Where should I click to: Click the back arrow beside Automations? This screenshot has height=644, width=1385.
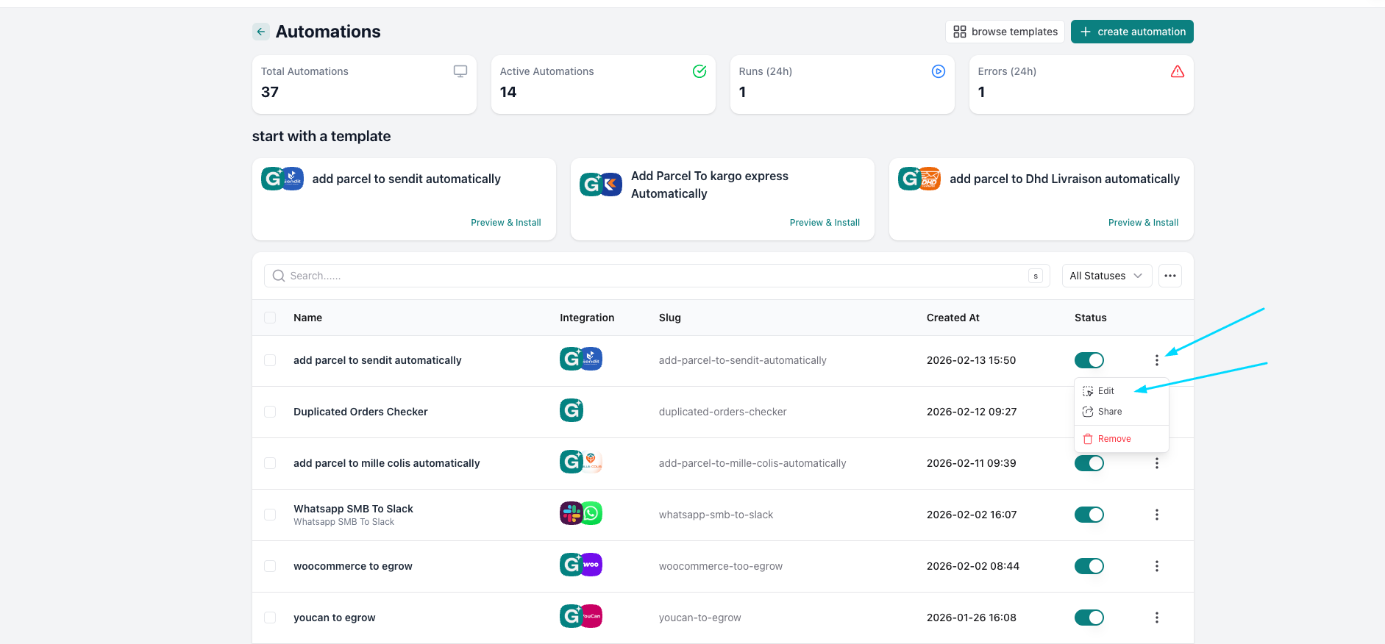pyautogui.click(x=260, y=32)
